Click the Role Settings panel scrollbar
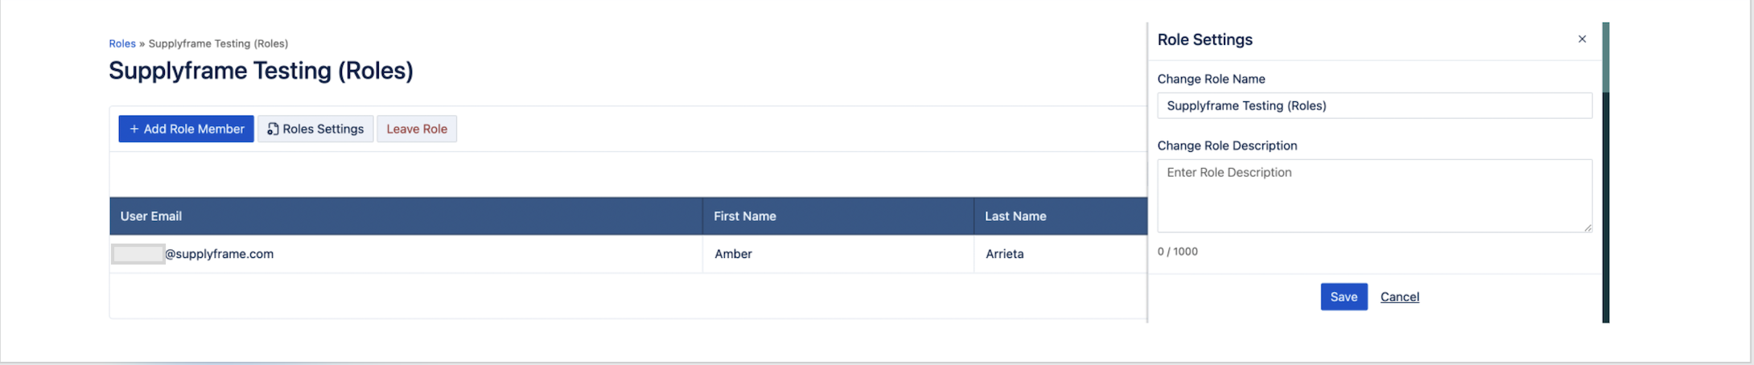Viewport: 1754px width, 365px height. pyautogui.click(x=1605, y=58)
